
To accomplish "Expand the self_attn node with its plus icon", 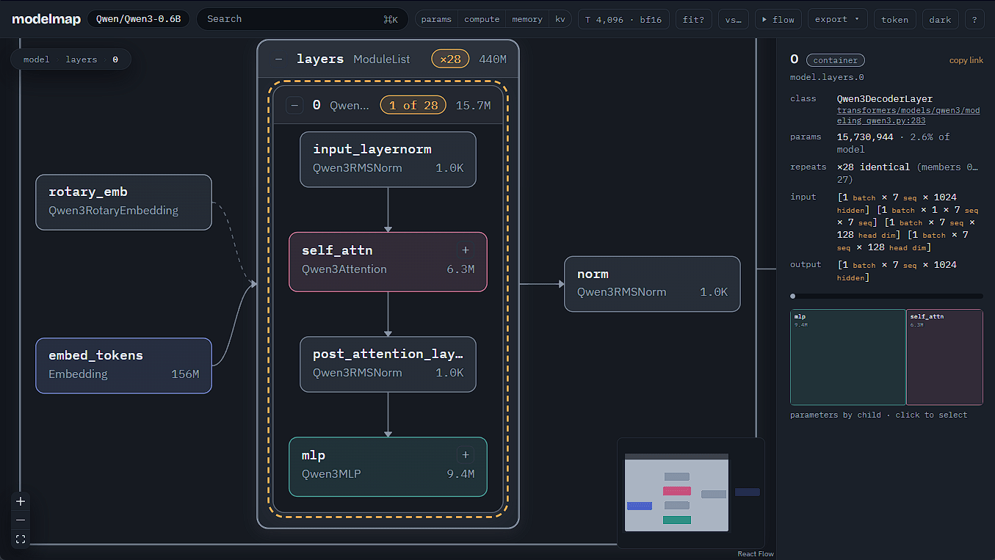I will [465, 250].
